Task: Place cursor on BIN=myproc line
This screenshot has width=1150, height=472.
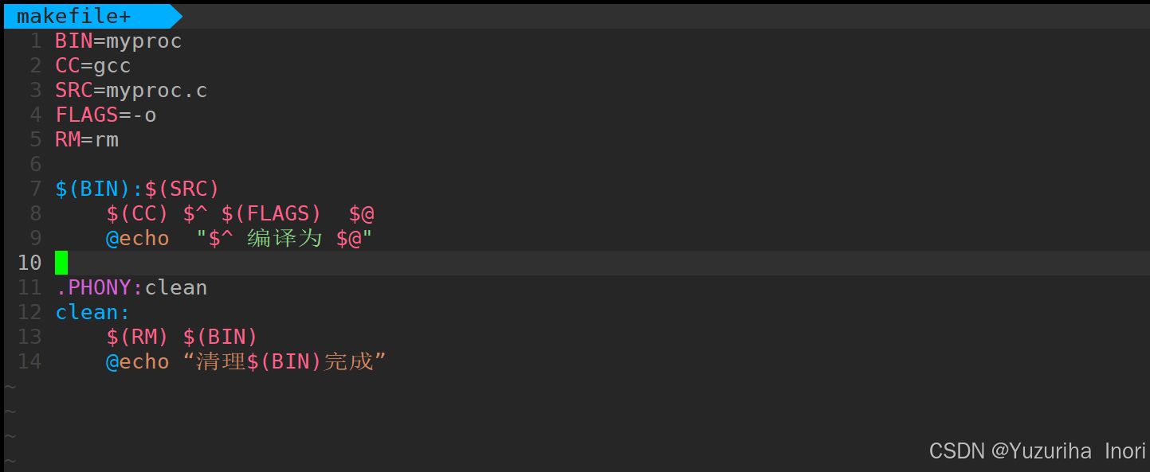Action: (119, 41)
